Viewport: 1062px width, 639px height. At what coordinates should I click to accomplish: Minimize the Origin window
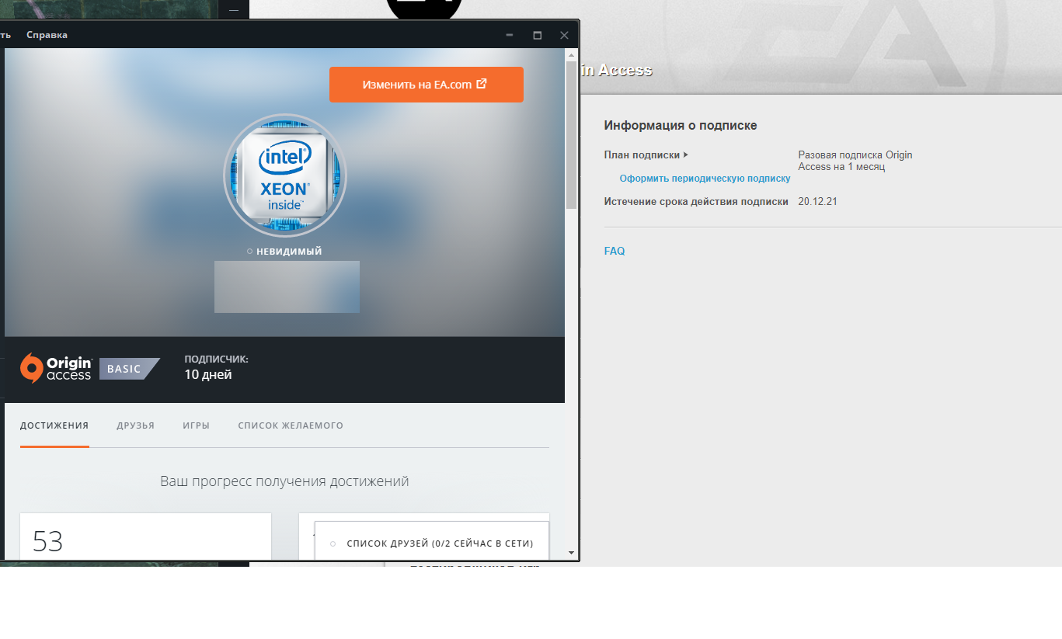[510, 35]
